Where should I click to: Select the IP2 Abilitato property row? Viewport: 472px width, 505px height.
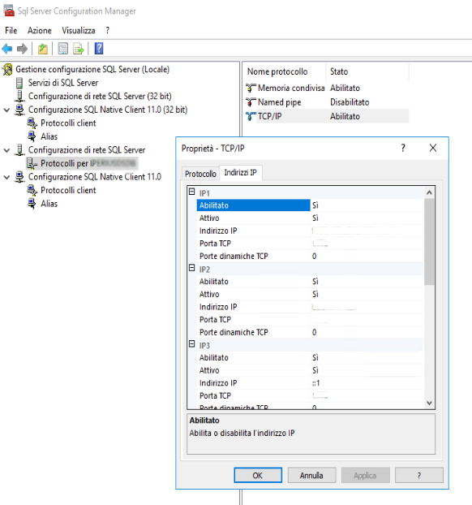tap(310, 282)
